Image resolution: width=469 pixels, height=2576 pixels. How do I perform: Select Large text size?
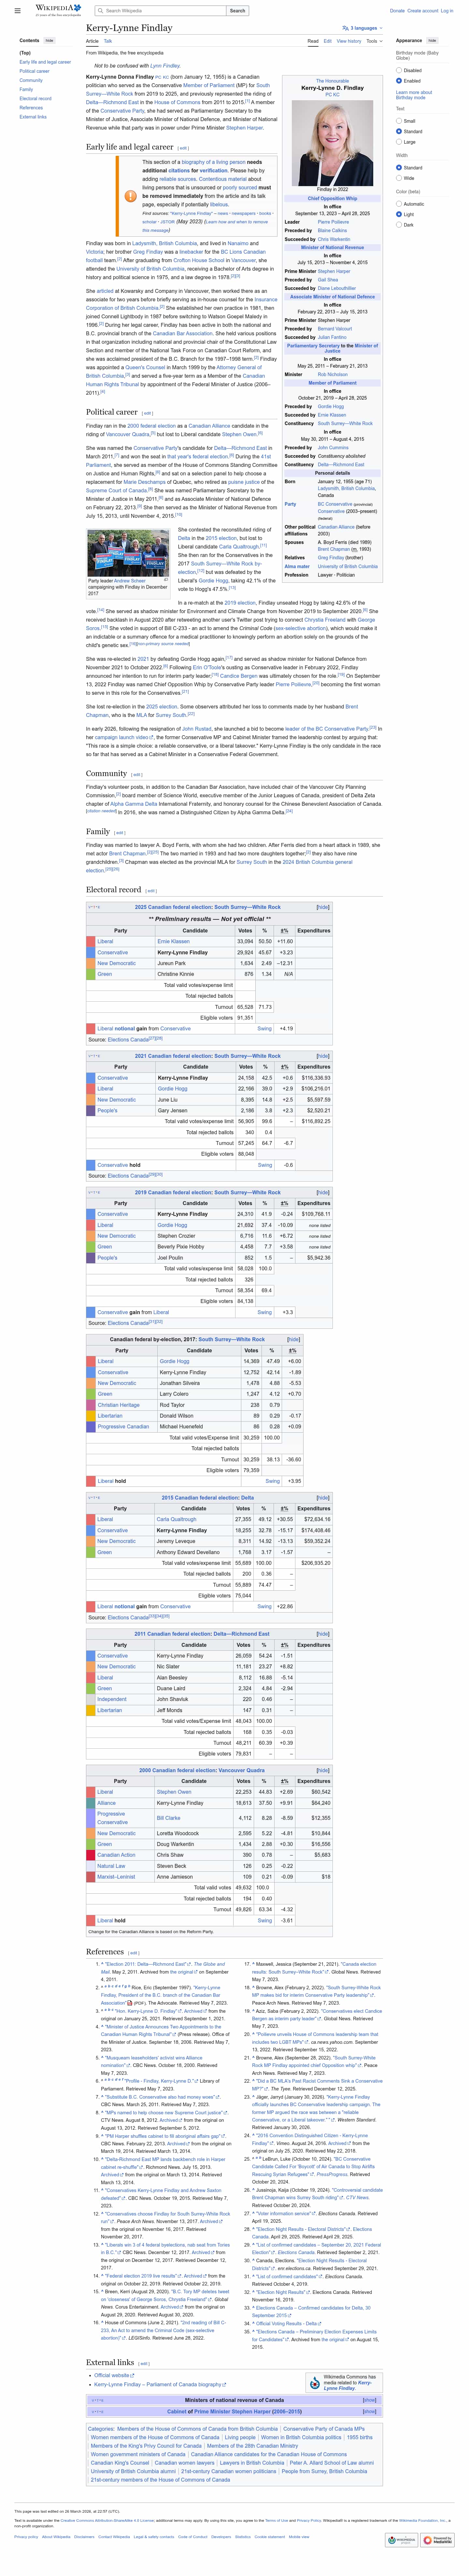[399, 142]
